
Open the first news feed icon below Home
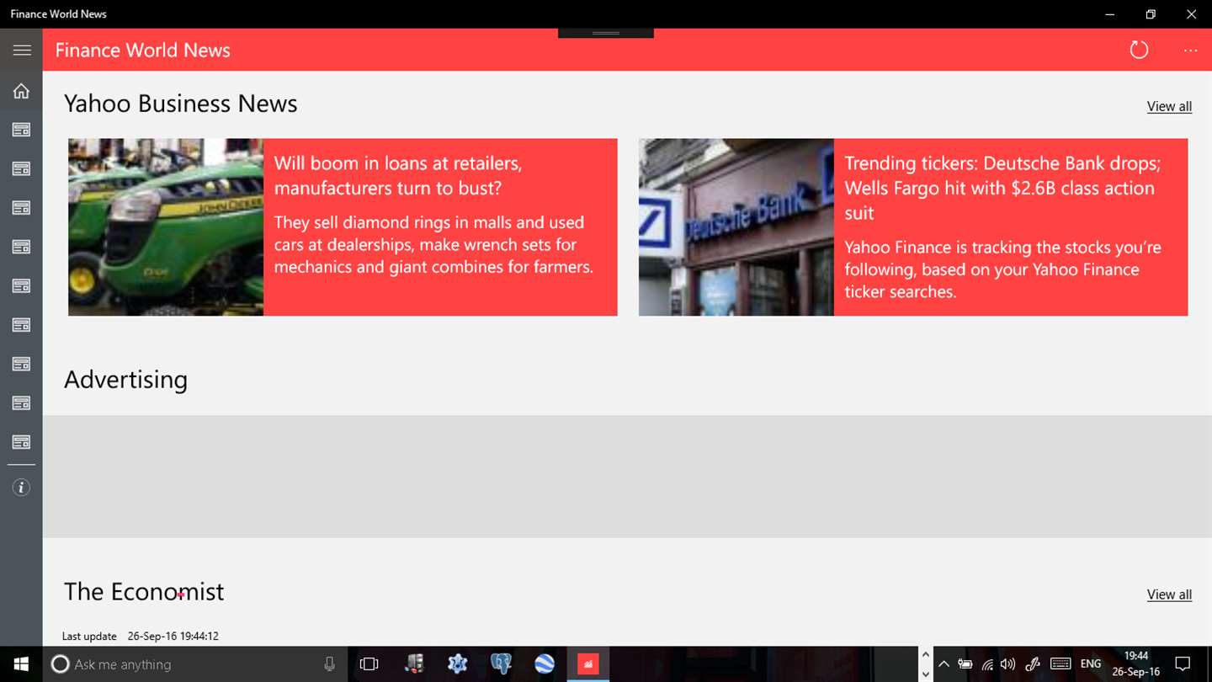point(21,130)
